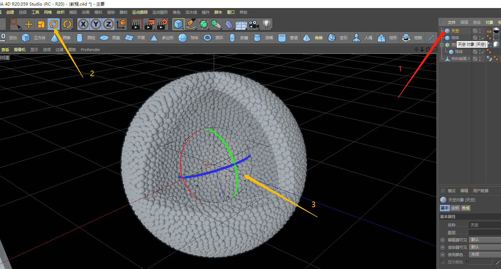Toggle the Y axis lock

96,24
